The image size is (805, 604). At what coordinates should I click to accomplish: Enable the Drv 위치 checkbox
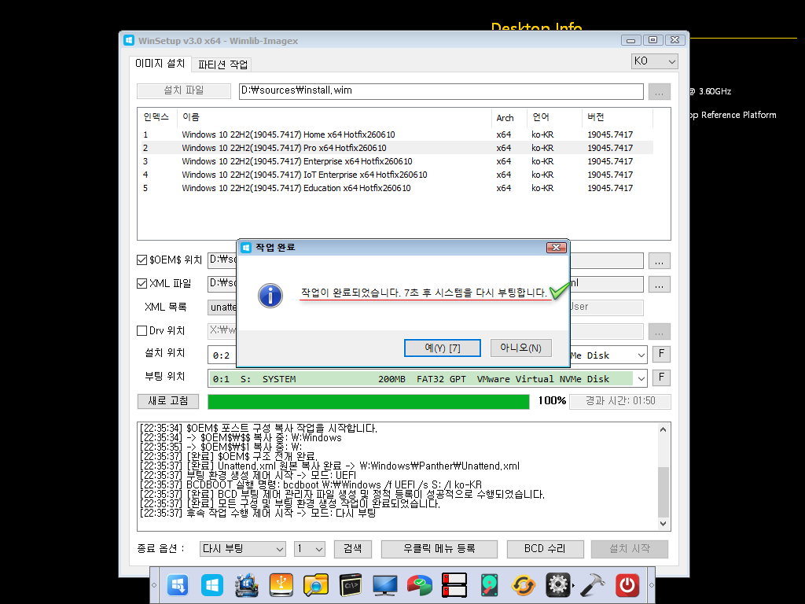pyautogui.click(x=142, y=331)
